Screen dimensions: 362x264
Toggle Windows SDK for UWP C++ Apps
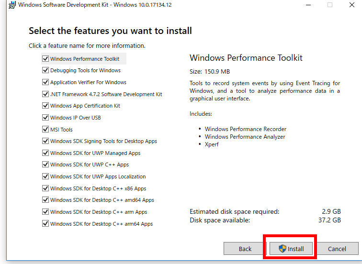pyautogui.click(x=45, y=165)
